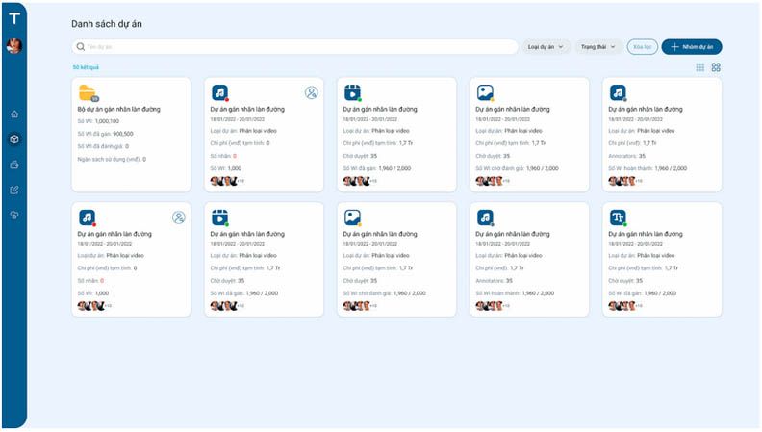
Task: Open the user avatar in the sidebar
Action: [x=14, y=45]
